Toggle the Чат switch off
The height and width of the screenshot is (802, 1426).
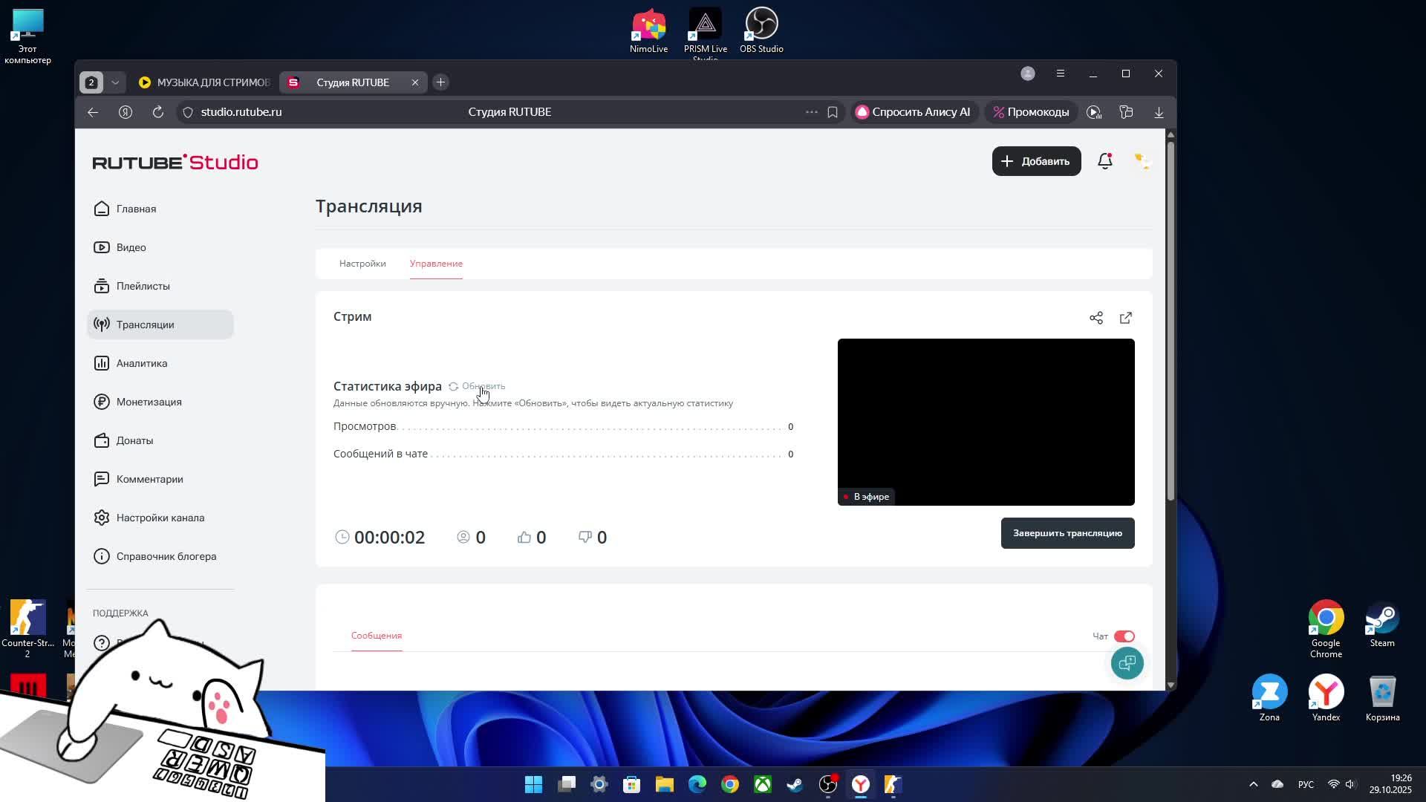pyautogui.click(x=1124, y=636)
